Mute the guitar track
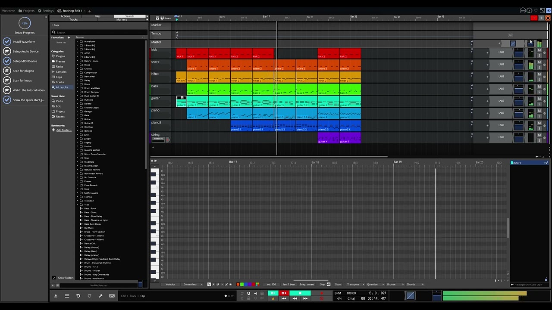 coord(539,99)
